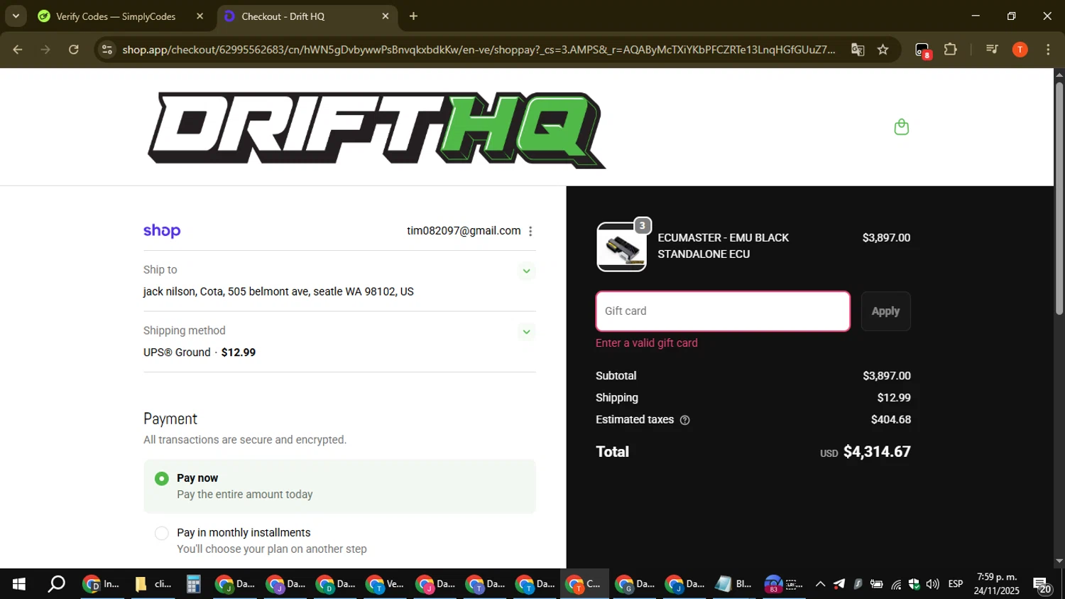Open network Wi-Fi tray icon

[896, 584]
